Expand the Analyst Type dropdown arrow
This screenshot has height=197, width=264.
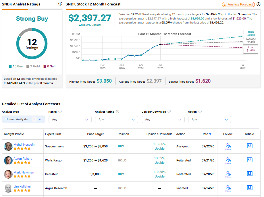[x=40, y=119]
